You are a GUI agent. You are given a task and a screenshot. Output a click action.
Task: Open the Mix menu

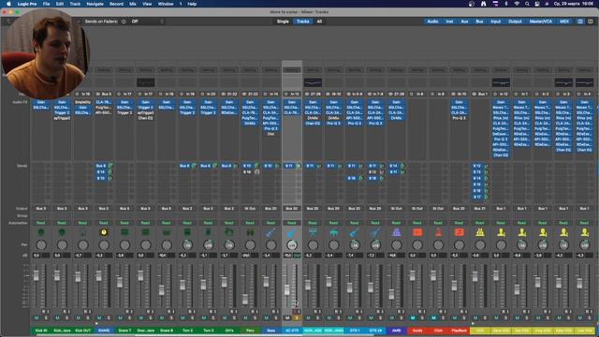(133, 4)
